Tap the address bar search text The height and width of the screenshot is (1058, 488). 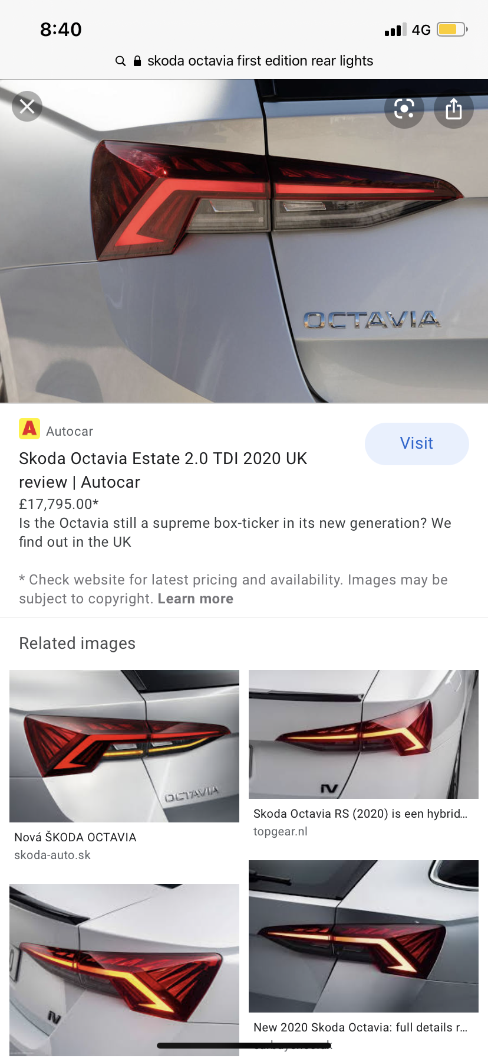point(260,61)
